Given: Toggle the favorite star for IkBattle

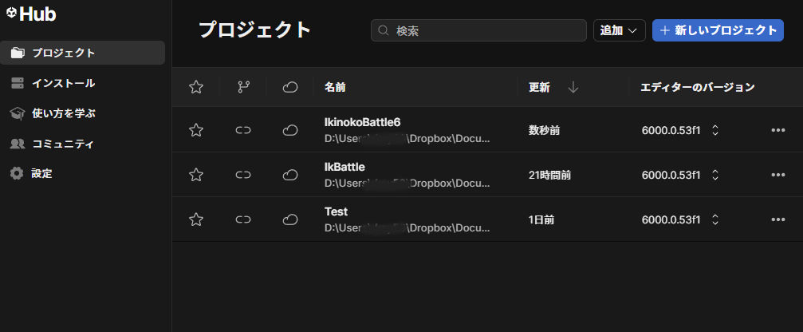Looking at the screenshot, I should [x=196, y=175].
